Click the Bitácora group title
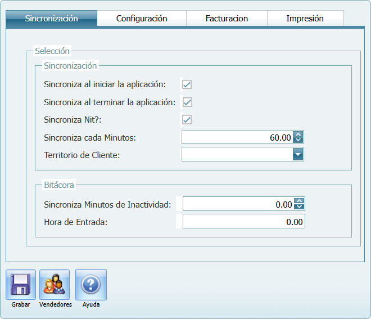371x319 pixels. (59, 185)
